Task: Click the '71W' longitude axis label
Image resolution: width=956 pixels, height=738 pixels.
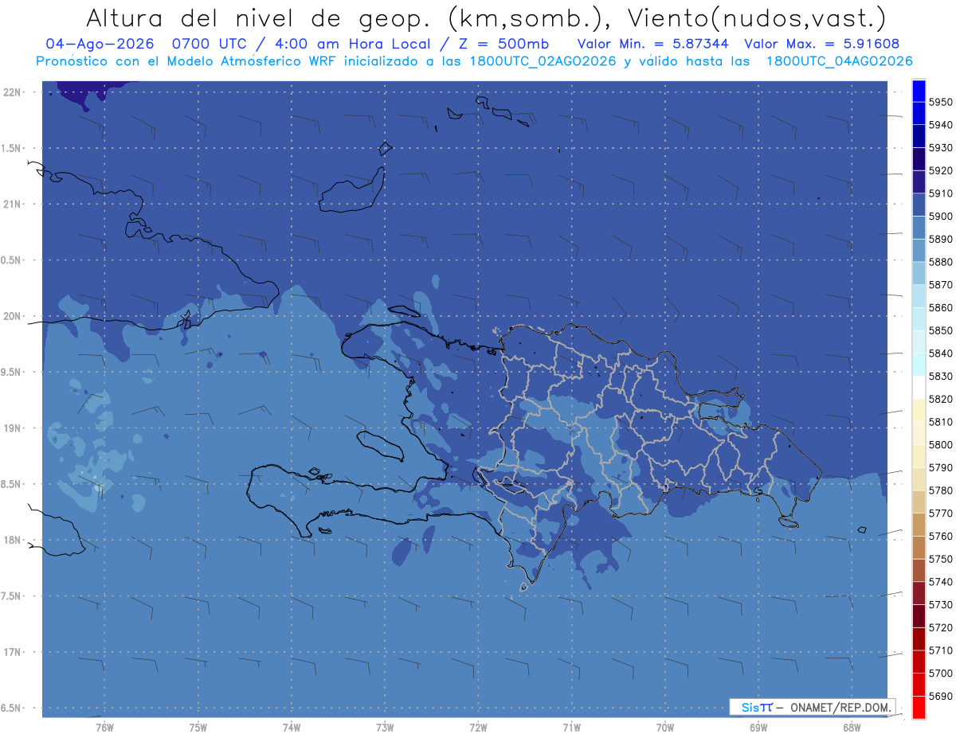Action: click(x=571, y=727)
